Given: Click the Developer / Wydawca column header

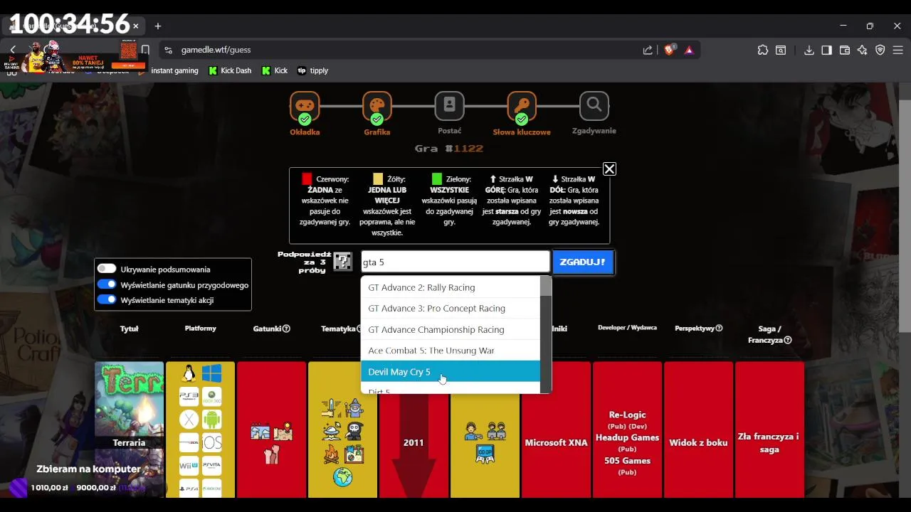Looking at the screenshot, I should click(627, 327).
